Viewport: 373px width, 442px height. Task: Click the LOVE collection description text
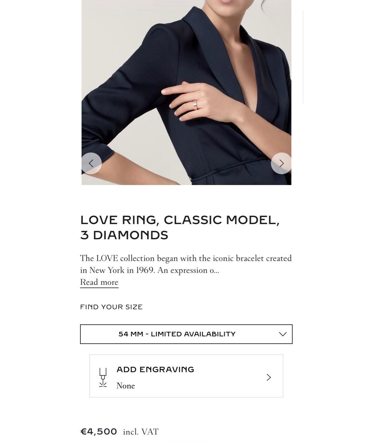(x=186, y=264)
